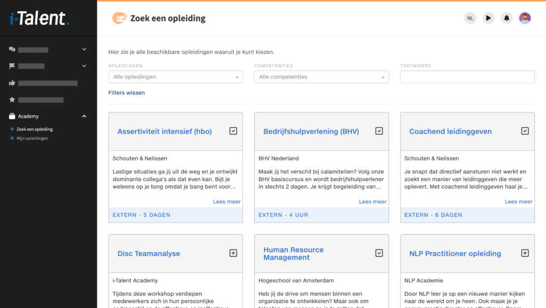Click 'Hogeschool van Amsterdam' provider text
The height and width of the screenshot is (308, 546).
pyautogui.click(x=296, y=280)
